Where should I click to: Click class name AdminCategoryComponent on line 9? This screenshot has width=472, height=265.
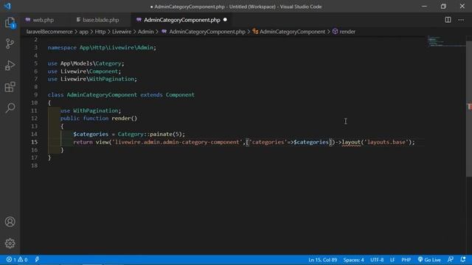tap(102, 95)
